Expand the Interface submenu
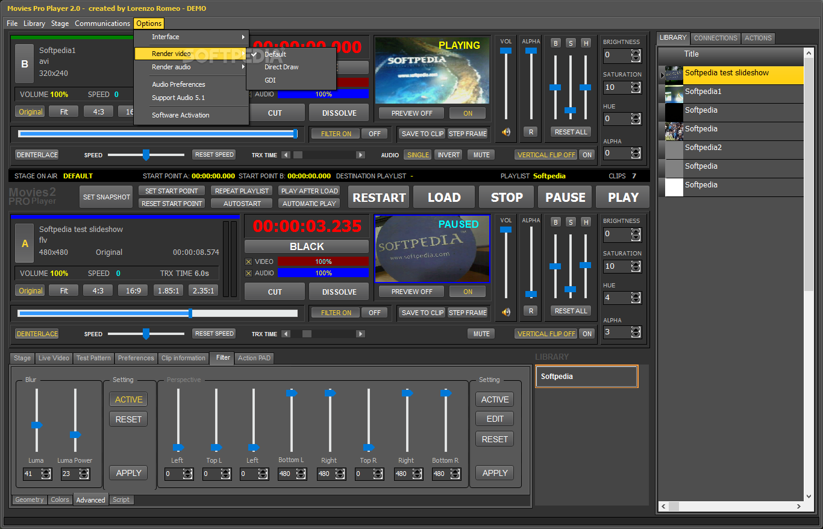 click(x=191, y=37)
